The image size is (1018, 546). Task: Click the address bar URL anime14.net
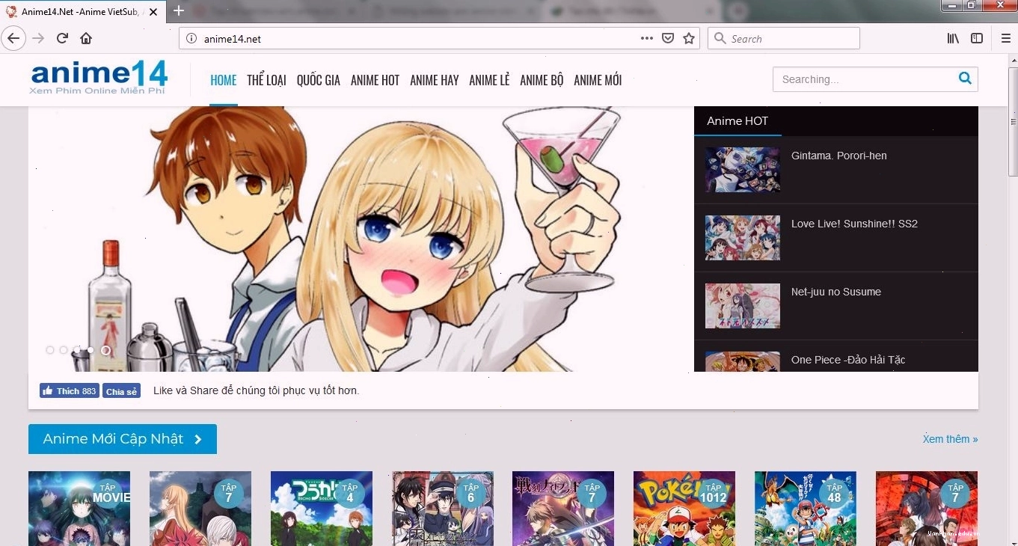(x=233, y=39)
